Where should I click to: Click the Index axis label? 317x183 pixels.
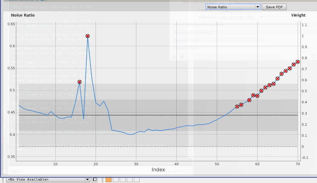(x=158, y=170)
